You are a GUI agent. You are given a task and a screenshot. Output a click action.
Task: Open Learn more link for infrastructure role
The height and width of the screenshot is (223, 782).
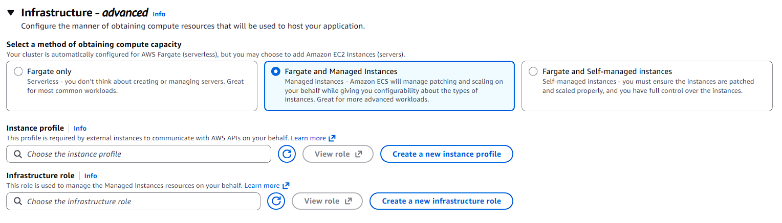[262, 186]
